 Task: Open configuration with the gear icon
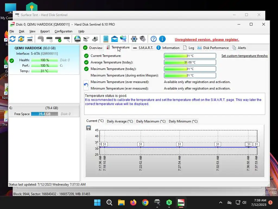134,39
